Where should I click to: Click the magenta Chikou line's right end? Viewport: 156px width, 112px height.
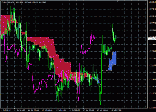[x=94, y=39]
